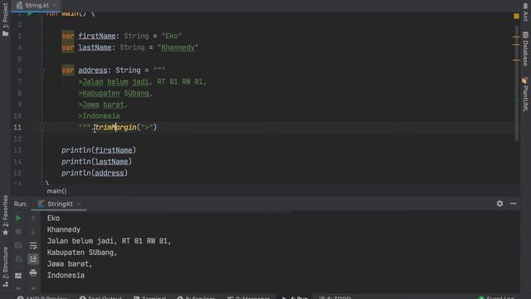Collapse the fold marker at line 11
Viewport: 531px width, 299px height.
42,127
